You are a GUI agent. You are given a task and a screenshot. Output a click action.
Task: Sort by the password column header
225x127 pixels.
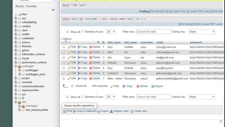point(196,42)
